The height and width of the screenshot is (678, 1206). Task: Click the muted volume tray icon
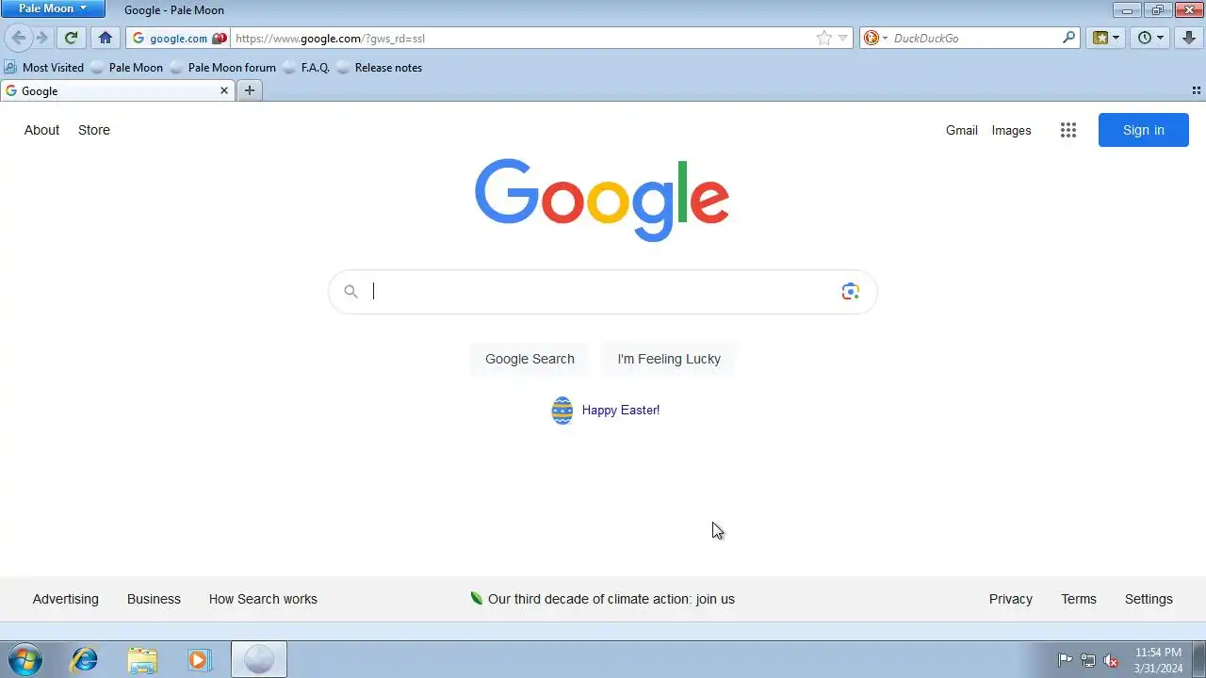[x=1111, y=660]
